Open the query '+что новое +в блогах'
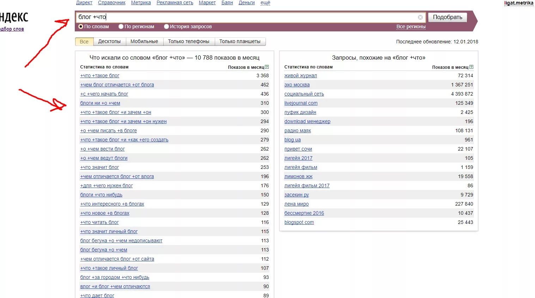This screenshot has width=535, height=298. [x=105, y=213]
